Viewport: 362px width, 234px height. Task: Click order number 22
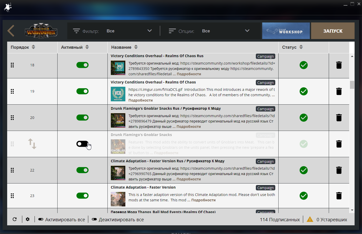(32, 170)
